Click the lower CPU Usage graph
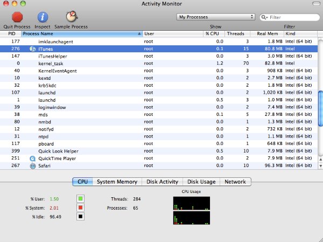The width and height of the screenshot is (323, 242). click(x=192, y=218)
